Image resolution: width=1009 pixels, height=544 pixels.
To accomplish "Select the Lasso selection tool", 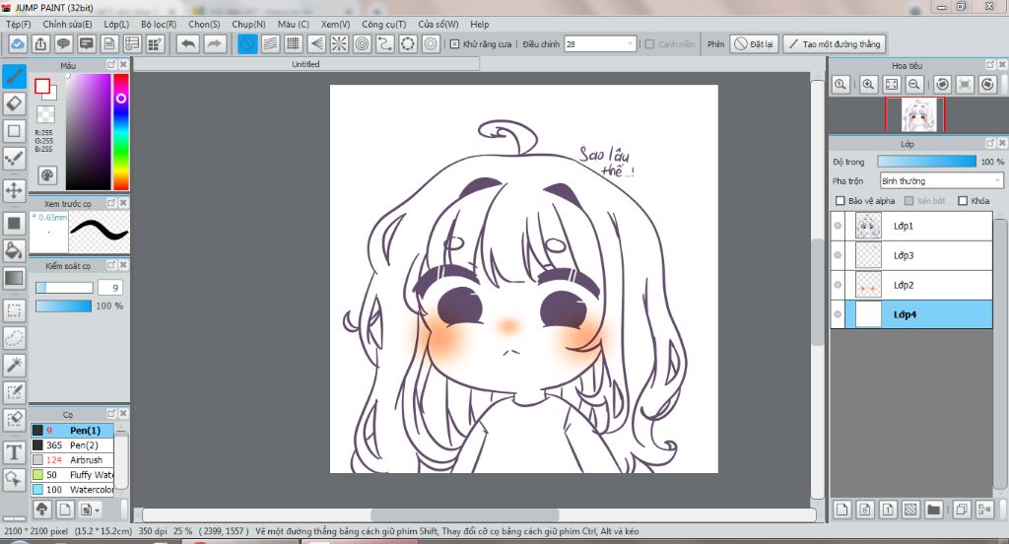I will (14, 337).
